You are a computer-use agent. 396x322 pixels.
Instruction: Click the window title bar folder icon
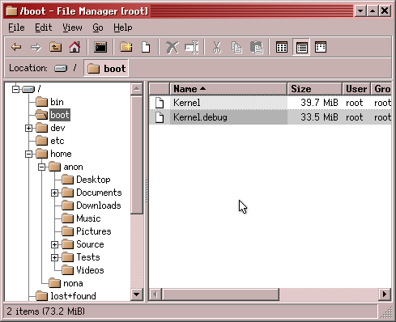click(11, 11)
